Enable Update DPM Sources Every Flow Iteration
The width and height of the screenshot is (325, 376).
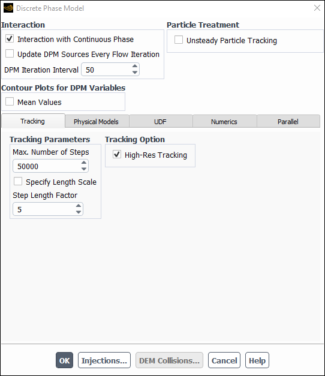pyautogui.click(x=10, y=53)
